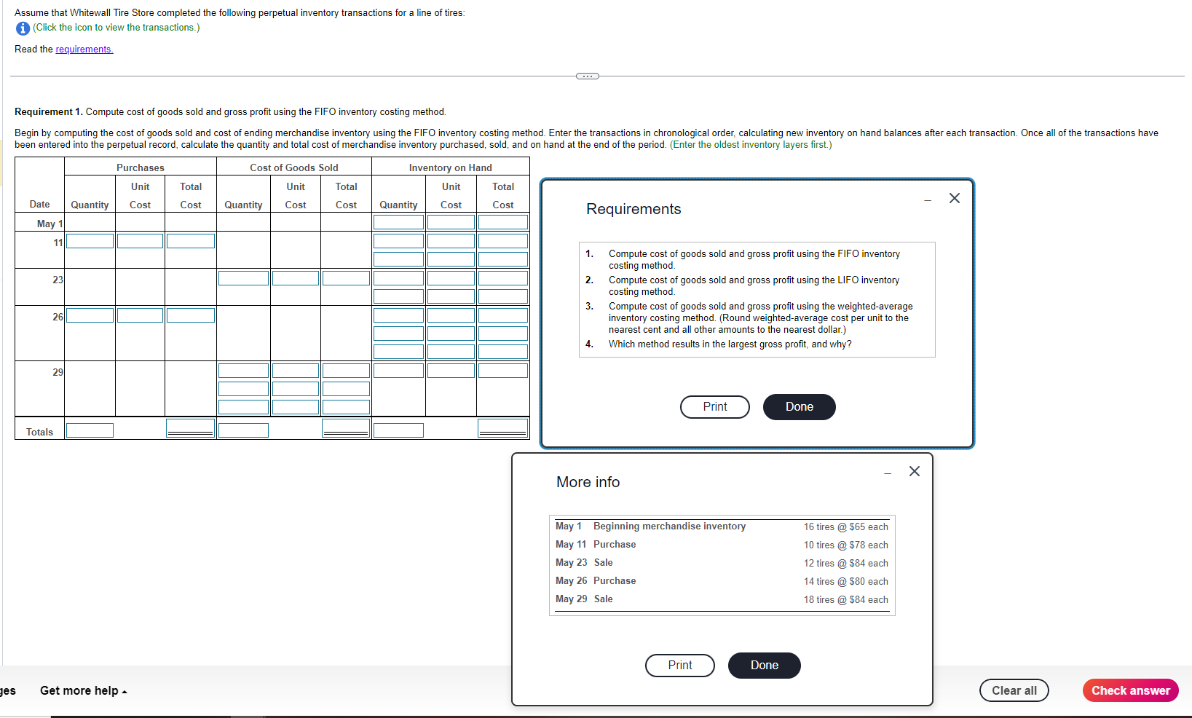Click Done in Requirements dialog
The width and height of the screenshot is (1192, 718).
pyautogui.click(x=799, y=407)
